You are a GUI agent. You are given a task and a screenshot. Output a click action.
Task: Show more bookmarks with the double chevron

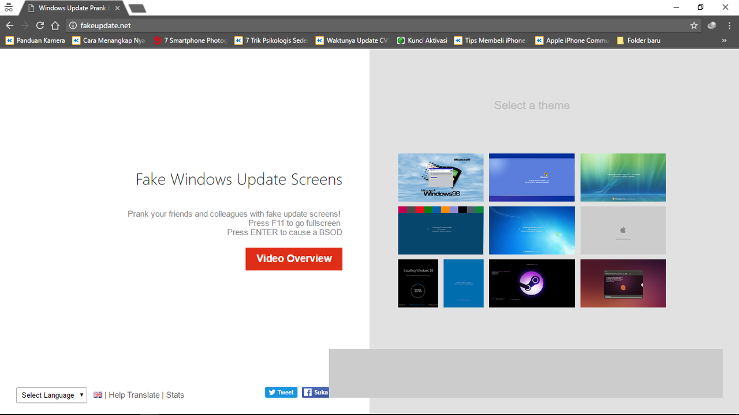pyautogui.click(x=724, y=40)
